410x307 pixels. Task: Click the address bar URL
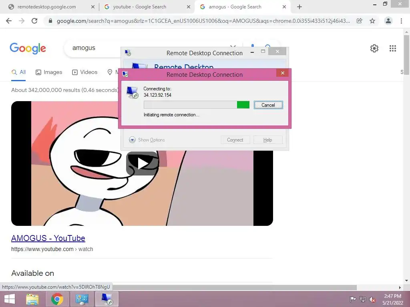click(x=203, y=21)
